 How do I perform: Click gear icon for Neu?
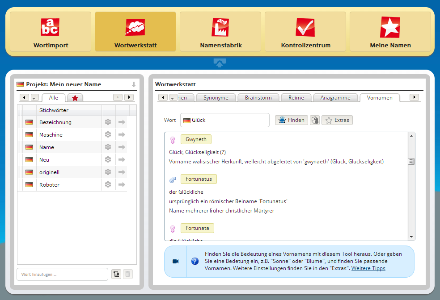click(x=108, y=159)
